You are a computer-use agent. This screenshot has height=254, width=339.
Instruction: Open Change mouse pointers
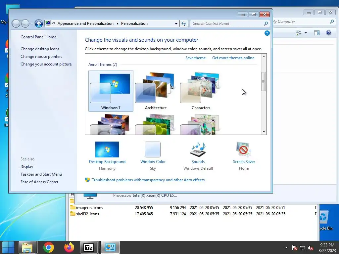pos(41,56)
